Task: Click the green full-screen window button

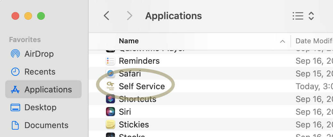Action: pos(41,16)
